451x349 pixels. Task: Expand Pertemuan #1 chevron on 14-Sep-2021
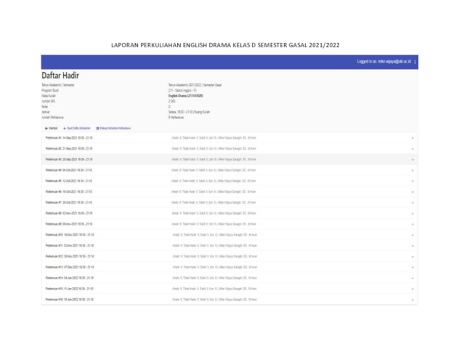pos(412,137)
